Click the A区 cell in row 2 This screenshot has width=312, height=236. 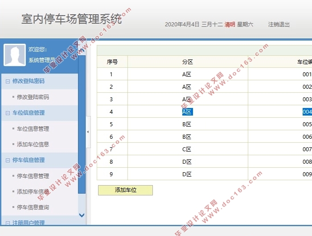pos(187,87)
